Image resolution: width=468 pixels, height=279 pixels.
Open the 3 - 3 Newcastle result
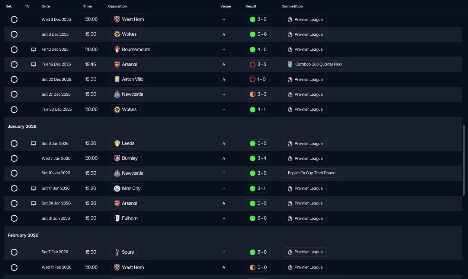(258, 95)
